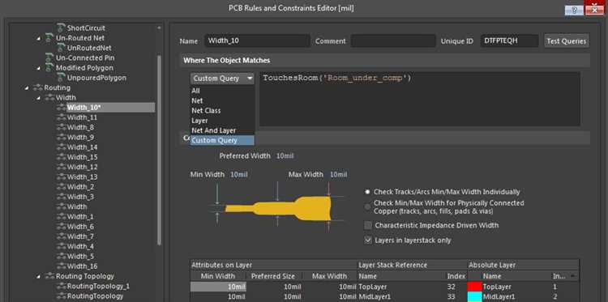Click the Modified Polygon category icon
The height and width of the screenshot is (302, 608).
tap(49, 68)
